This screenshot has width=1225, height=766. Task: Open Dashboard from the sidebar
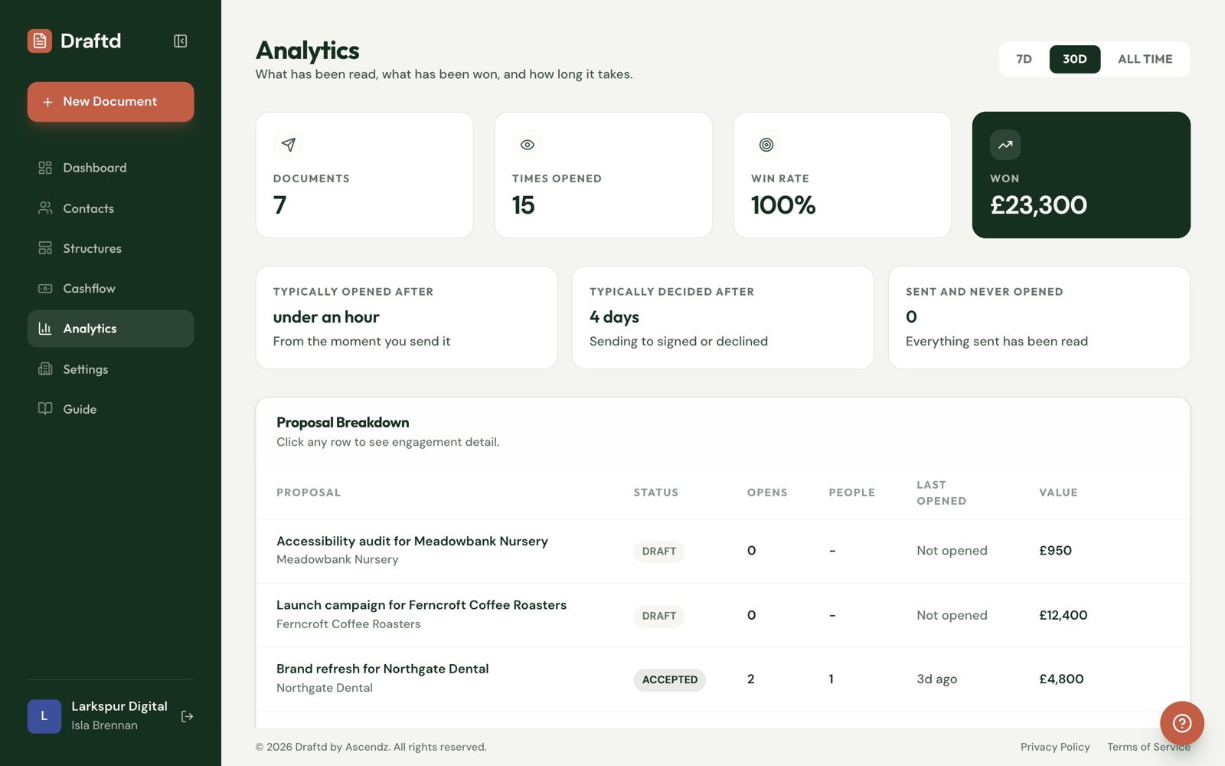point(110,168)
